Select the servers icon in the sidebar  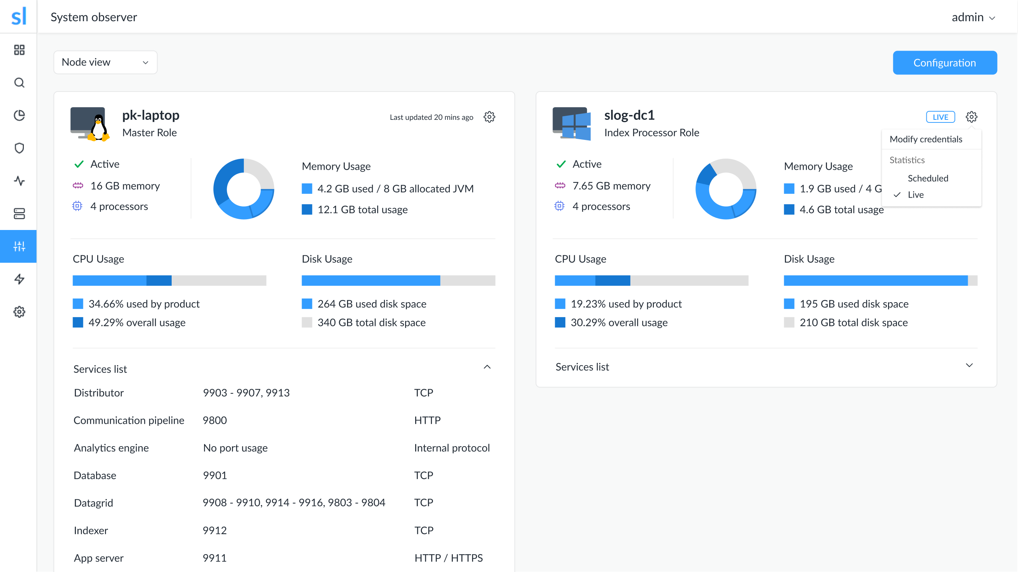(19, 213)
